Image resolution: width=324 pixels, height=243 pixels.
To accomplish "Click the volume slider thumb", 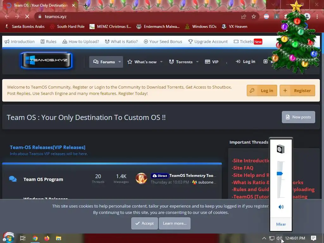I will [280, 174].
